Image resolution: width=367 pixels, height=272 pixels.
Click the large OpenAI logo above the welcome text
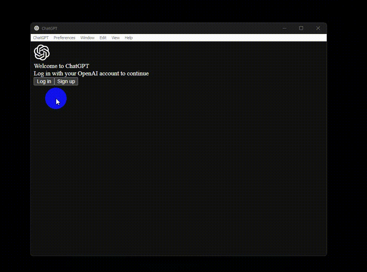[x=42, y=52]
